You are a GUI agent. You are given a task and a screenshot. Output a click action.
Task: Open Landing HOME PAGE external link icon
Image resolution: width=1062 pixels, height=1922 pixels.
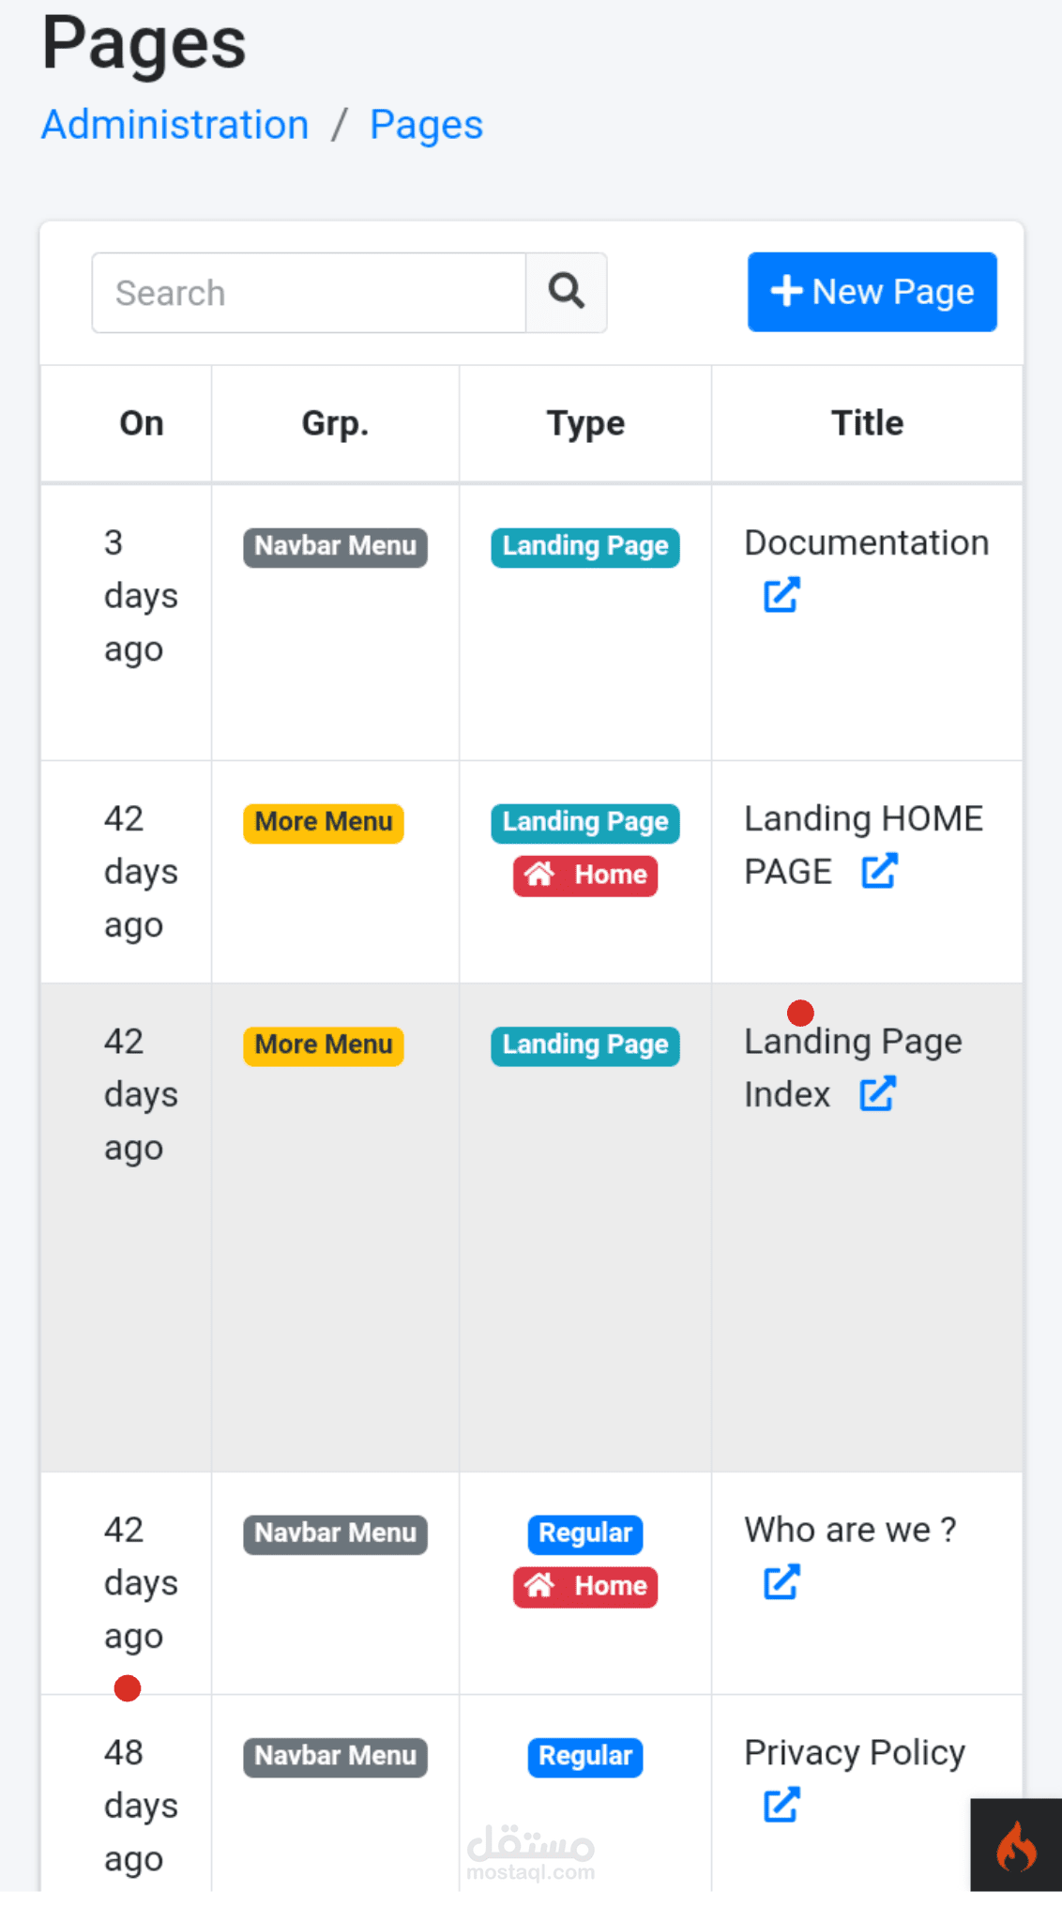click(879, 871)
